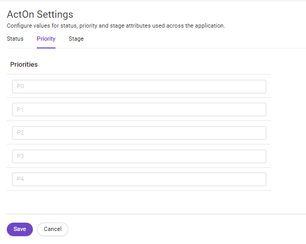The height and width of the screenshot is (244, 306).
Task: Select the Priority tab
Action: pos(46,39)
